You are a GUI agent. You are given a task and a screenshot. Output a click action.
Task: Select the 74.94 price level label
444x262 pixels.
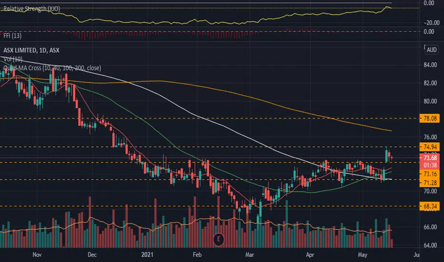[430, 147]
